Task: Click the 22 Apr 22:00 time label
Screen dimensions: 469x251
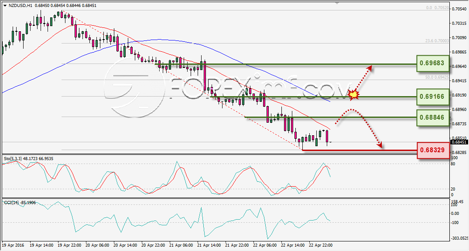Action: click(321, 245)
